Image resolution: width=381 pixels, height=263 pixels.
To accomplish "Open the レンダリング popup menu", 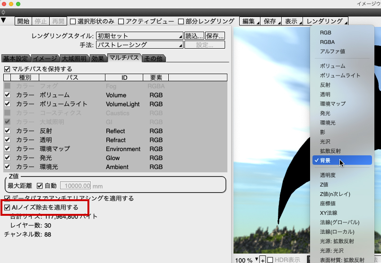I will click(x=325, y=21).
